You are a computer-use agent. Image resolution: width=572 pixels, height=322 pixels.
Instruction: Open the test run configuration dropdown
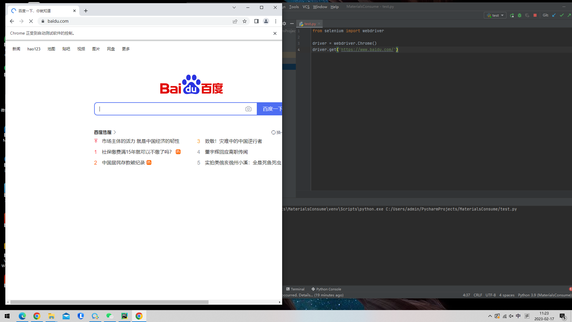coord(495,15)
